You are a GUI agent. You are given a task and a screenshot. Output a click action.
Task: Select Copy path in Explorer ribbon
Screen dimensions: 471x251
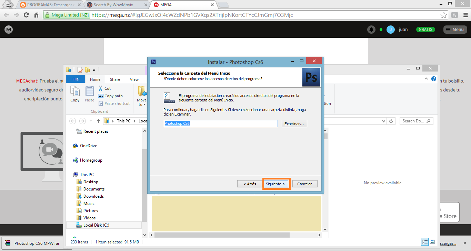[x=110, y=96]
